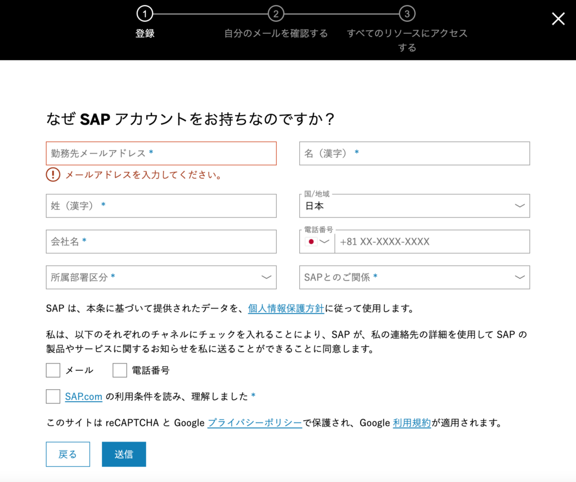Click the step 2 circle above 自分のメールを確認する

pyautogui.click(x=276, y=13)
